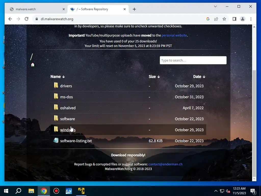View site security padlock info
Image resolution: width=261 pixels, height=196 pixels.
[x=37, y=19]
